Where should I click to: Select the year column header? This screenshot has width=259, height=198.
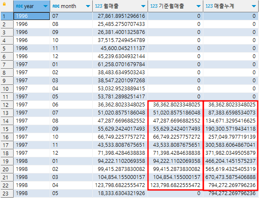click(31, 6)
